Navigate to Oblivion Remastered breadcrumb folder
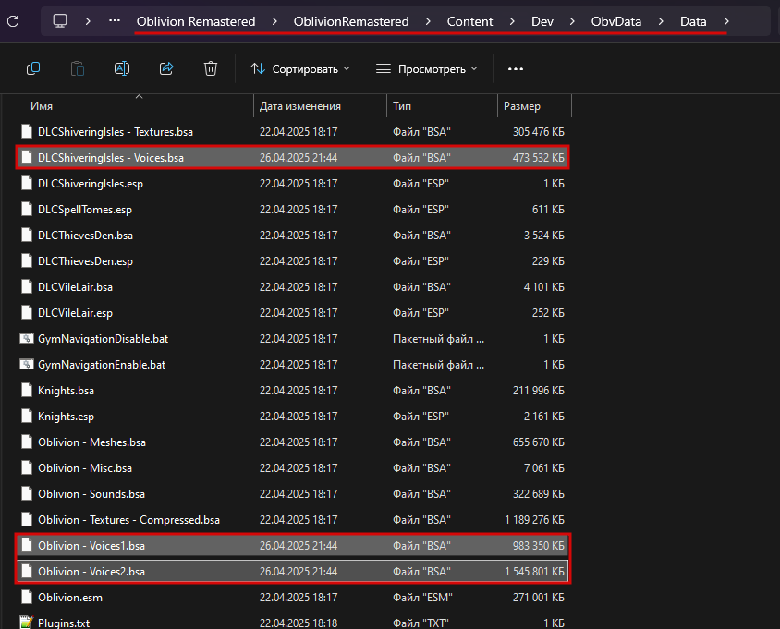Image resolution: width=780 pixels, height=629 pixels. [x=196, y=21]
